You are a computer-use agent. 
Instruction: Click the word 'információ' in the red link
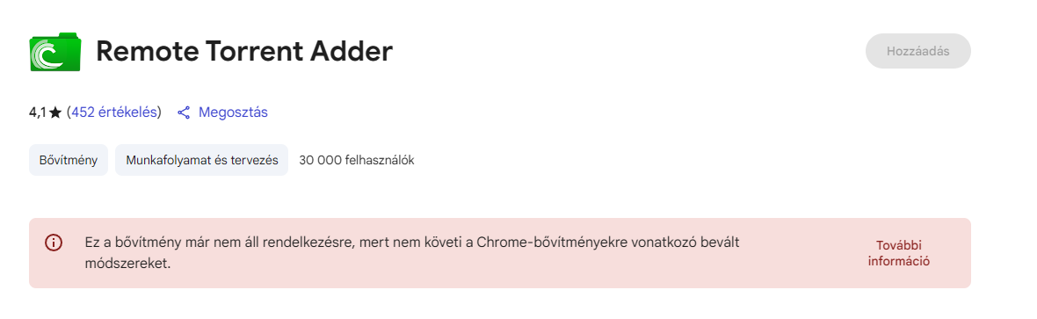coord(899,261)
